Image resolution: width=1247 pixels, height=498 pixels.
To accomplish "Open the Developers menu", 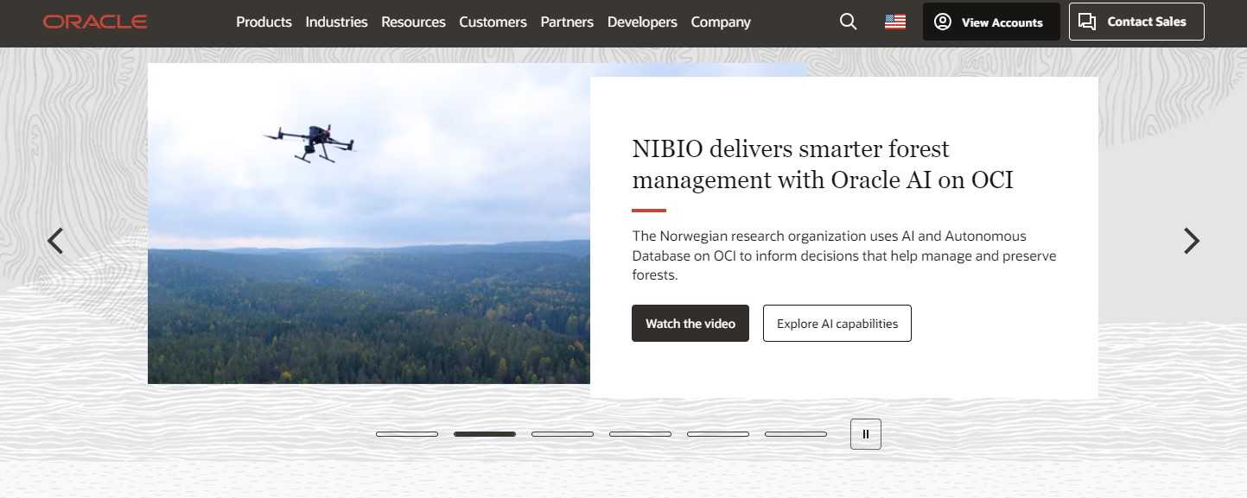I will point(642,22).
